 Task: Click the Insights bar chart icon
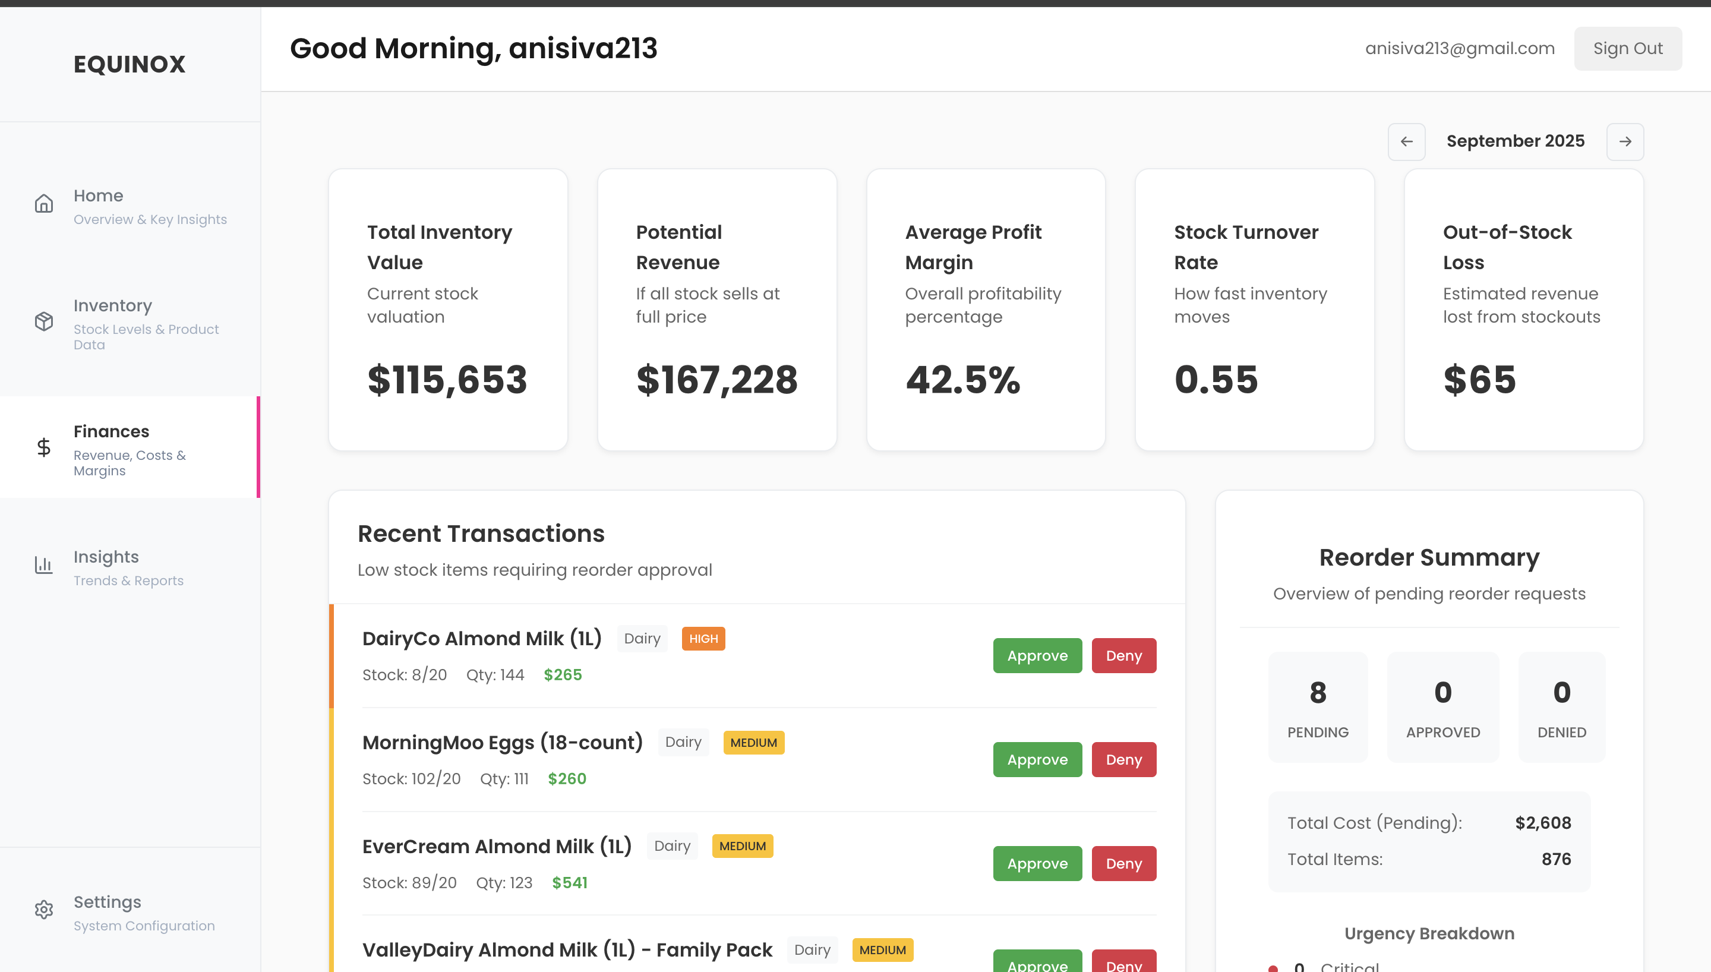point(44,565)
